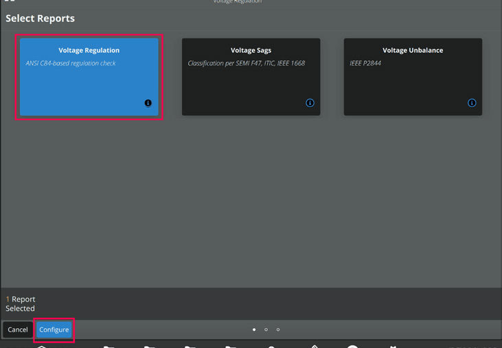Click the Voltage Sags info icon
Screen dimensions: 502x348
pyautogui.click(x=310, y=103)
